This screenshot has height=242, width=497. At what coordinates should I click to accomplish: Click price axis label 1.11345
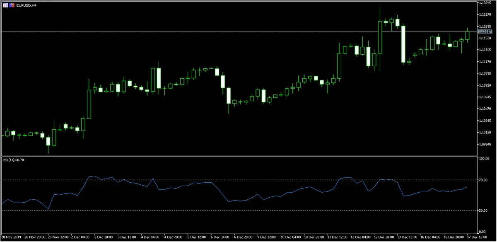coord(485,50)
